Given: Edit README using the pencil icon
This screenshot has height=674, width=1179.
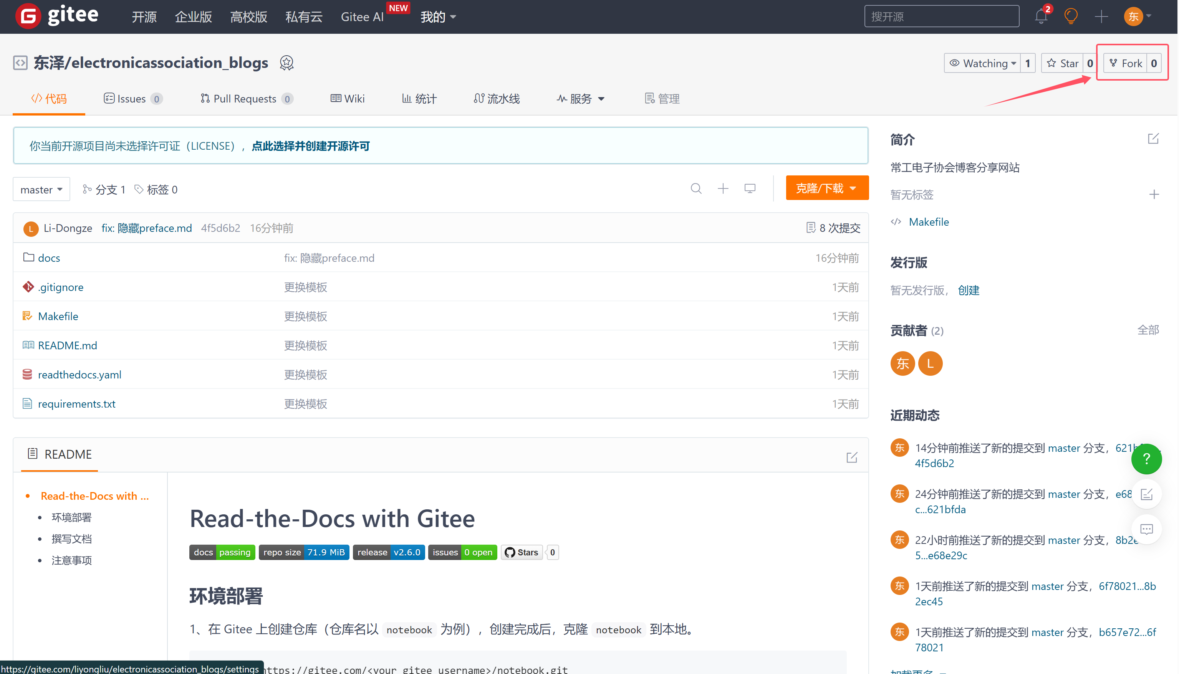Looking at the screenshot, I should [x=851, y=458].
